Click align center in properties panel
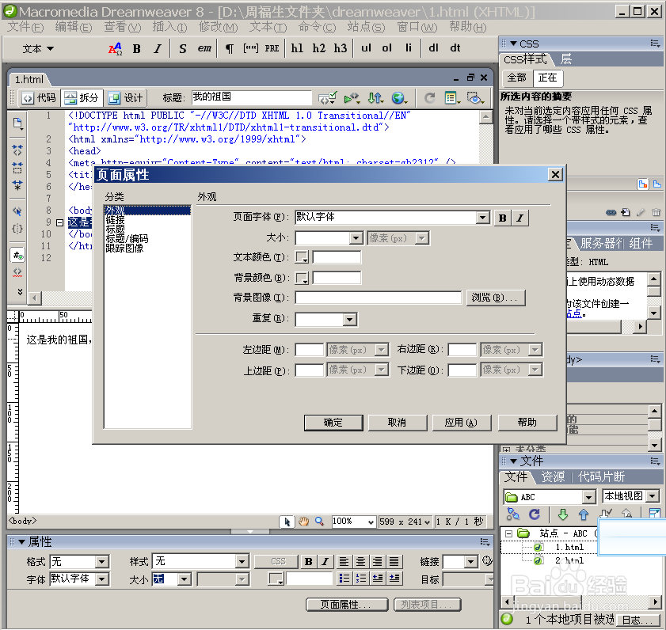The image size is (666, 630). point(360,562)
